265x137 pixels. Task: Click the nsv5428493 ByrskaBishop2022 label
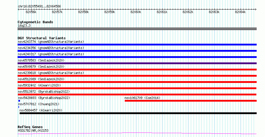point(44,98)
